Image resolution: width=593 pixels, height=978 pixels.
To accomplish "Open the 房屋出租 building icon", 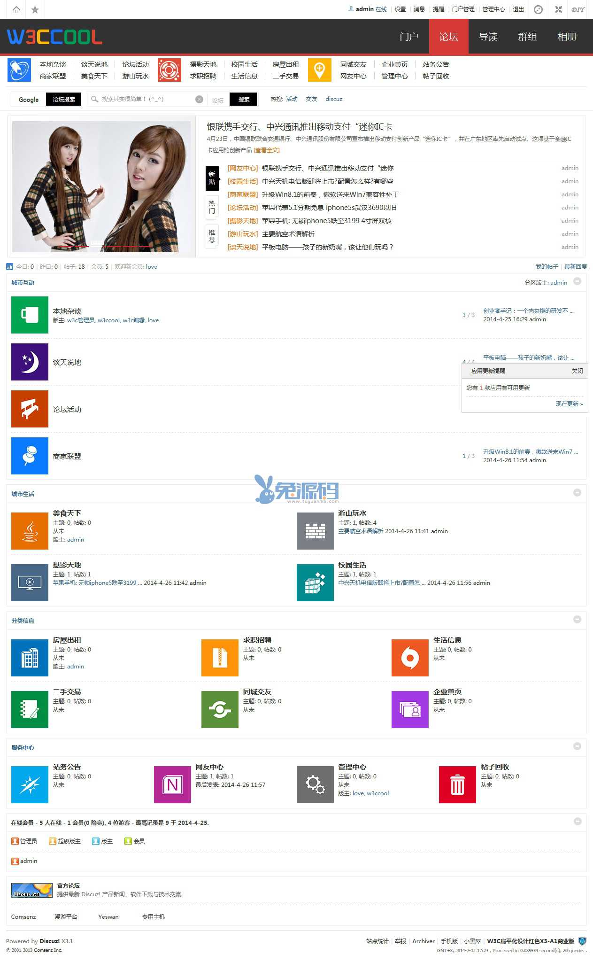I will (30, 658).
